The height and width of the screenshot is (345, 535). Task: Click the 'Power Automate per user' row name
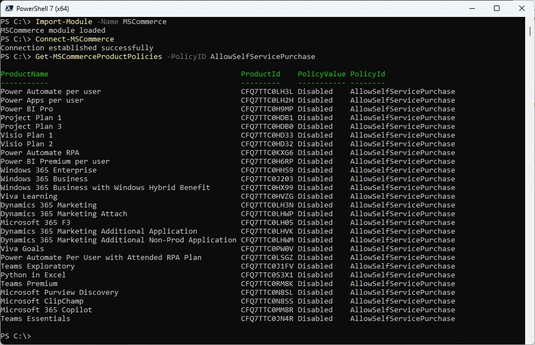tap(51, 91)
